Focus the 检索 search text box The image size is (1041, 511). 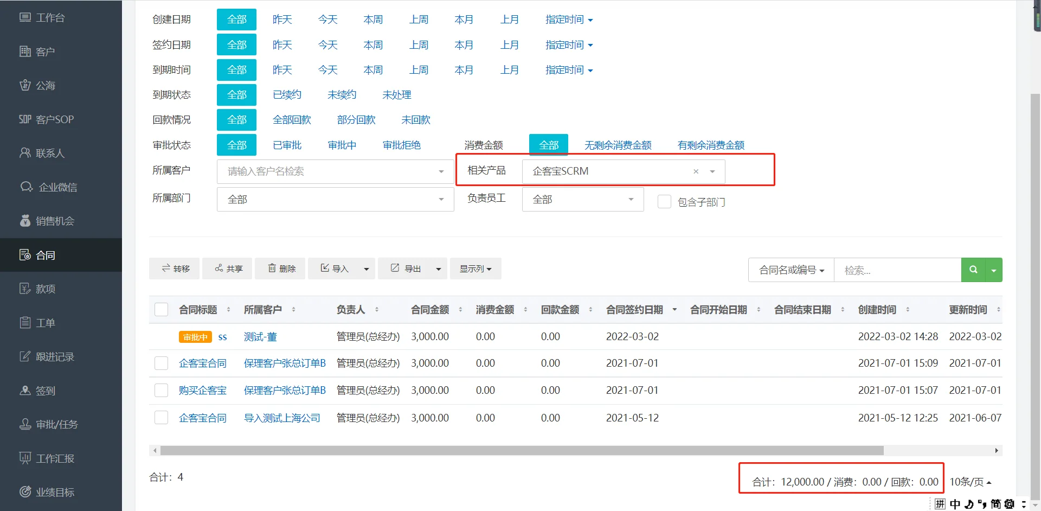(897, 270)
